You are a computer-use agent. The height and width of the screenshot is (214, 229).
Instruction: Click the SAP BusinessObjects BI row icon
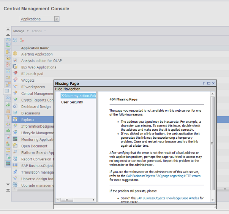click(15, 165)
